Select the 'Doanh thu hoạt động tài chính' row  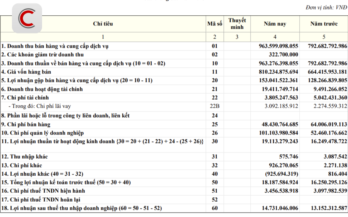(x=174, y=89)
